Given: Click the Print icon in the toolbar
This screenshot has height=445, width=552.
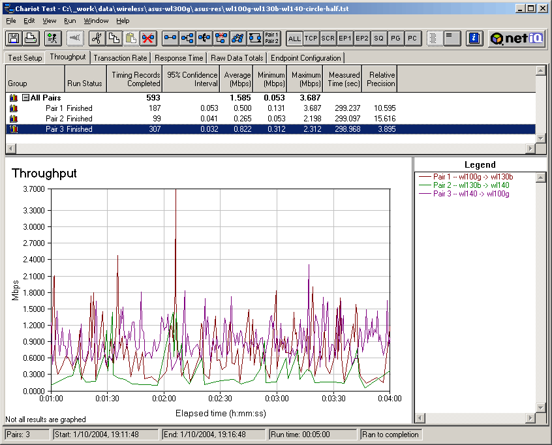Looking at the screenshot, I should click(x=30, y=38).
